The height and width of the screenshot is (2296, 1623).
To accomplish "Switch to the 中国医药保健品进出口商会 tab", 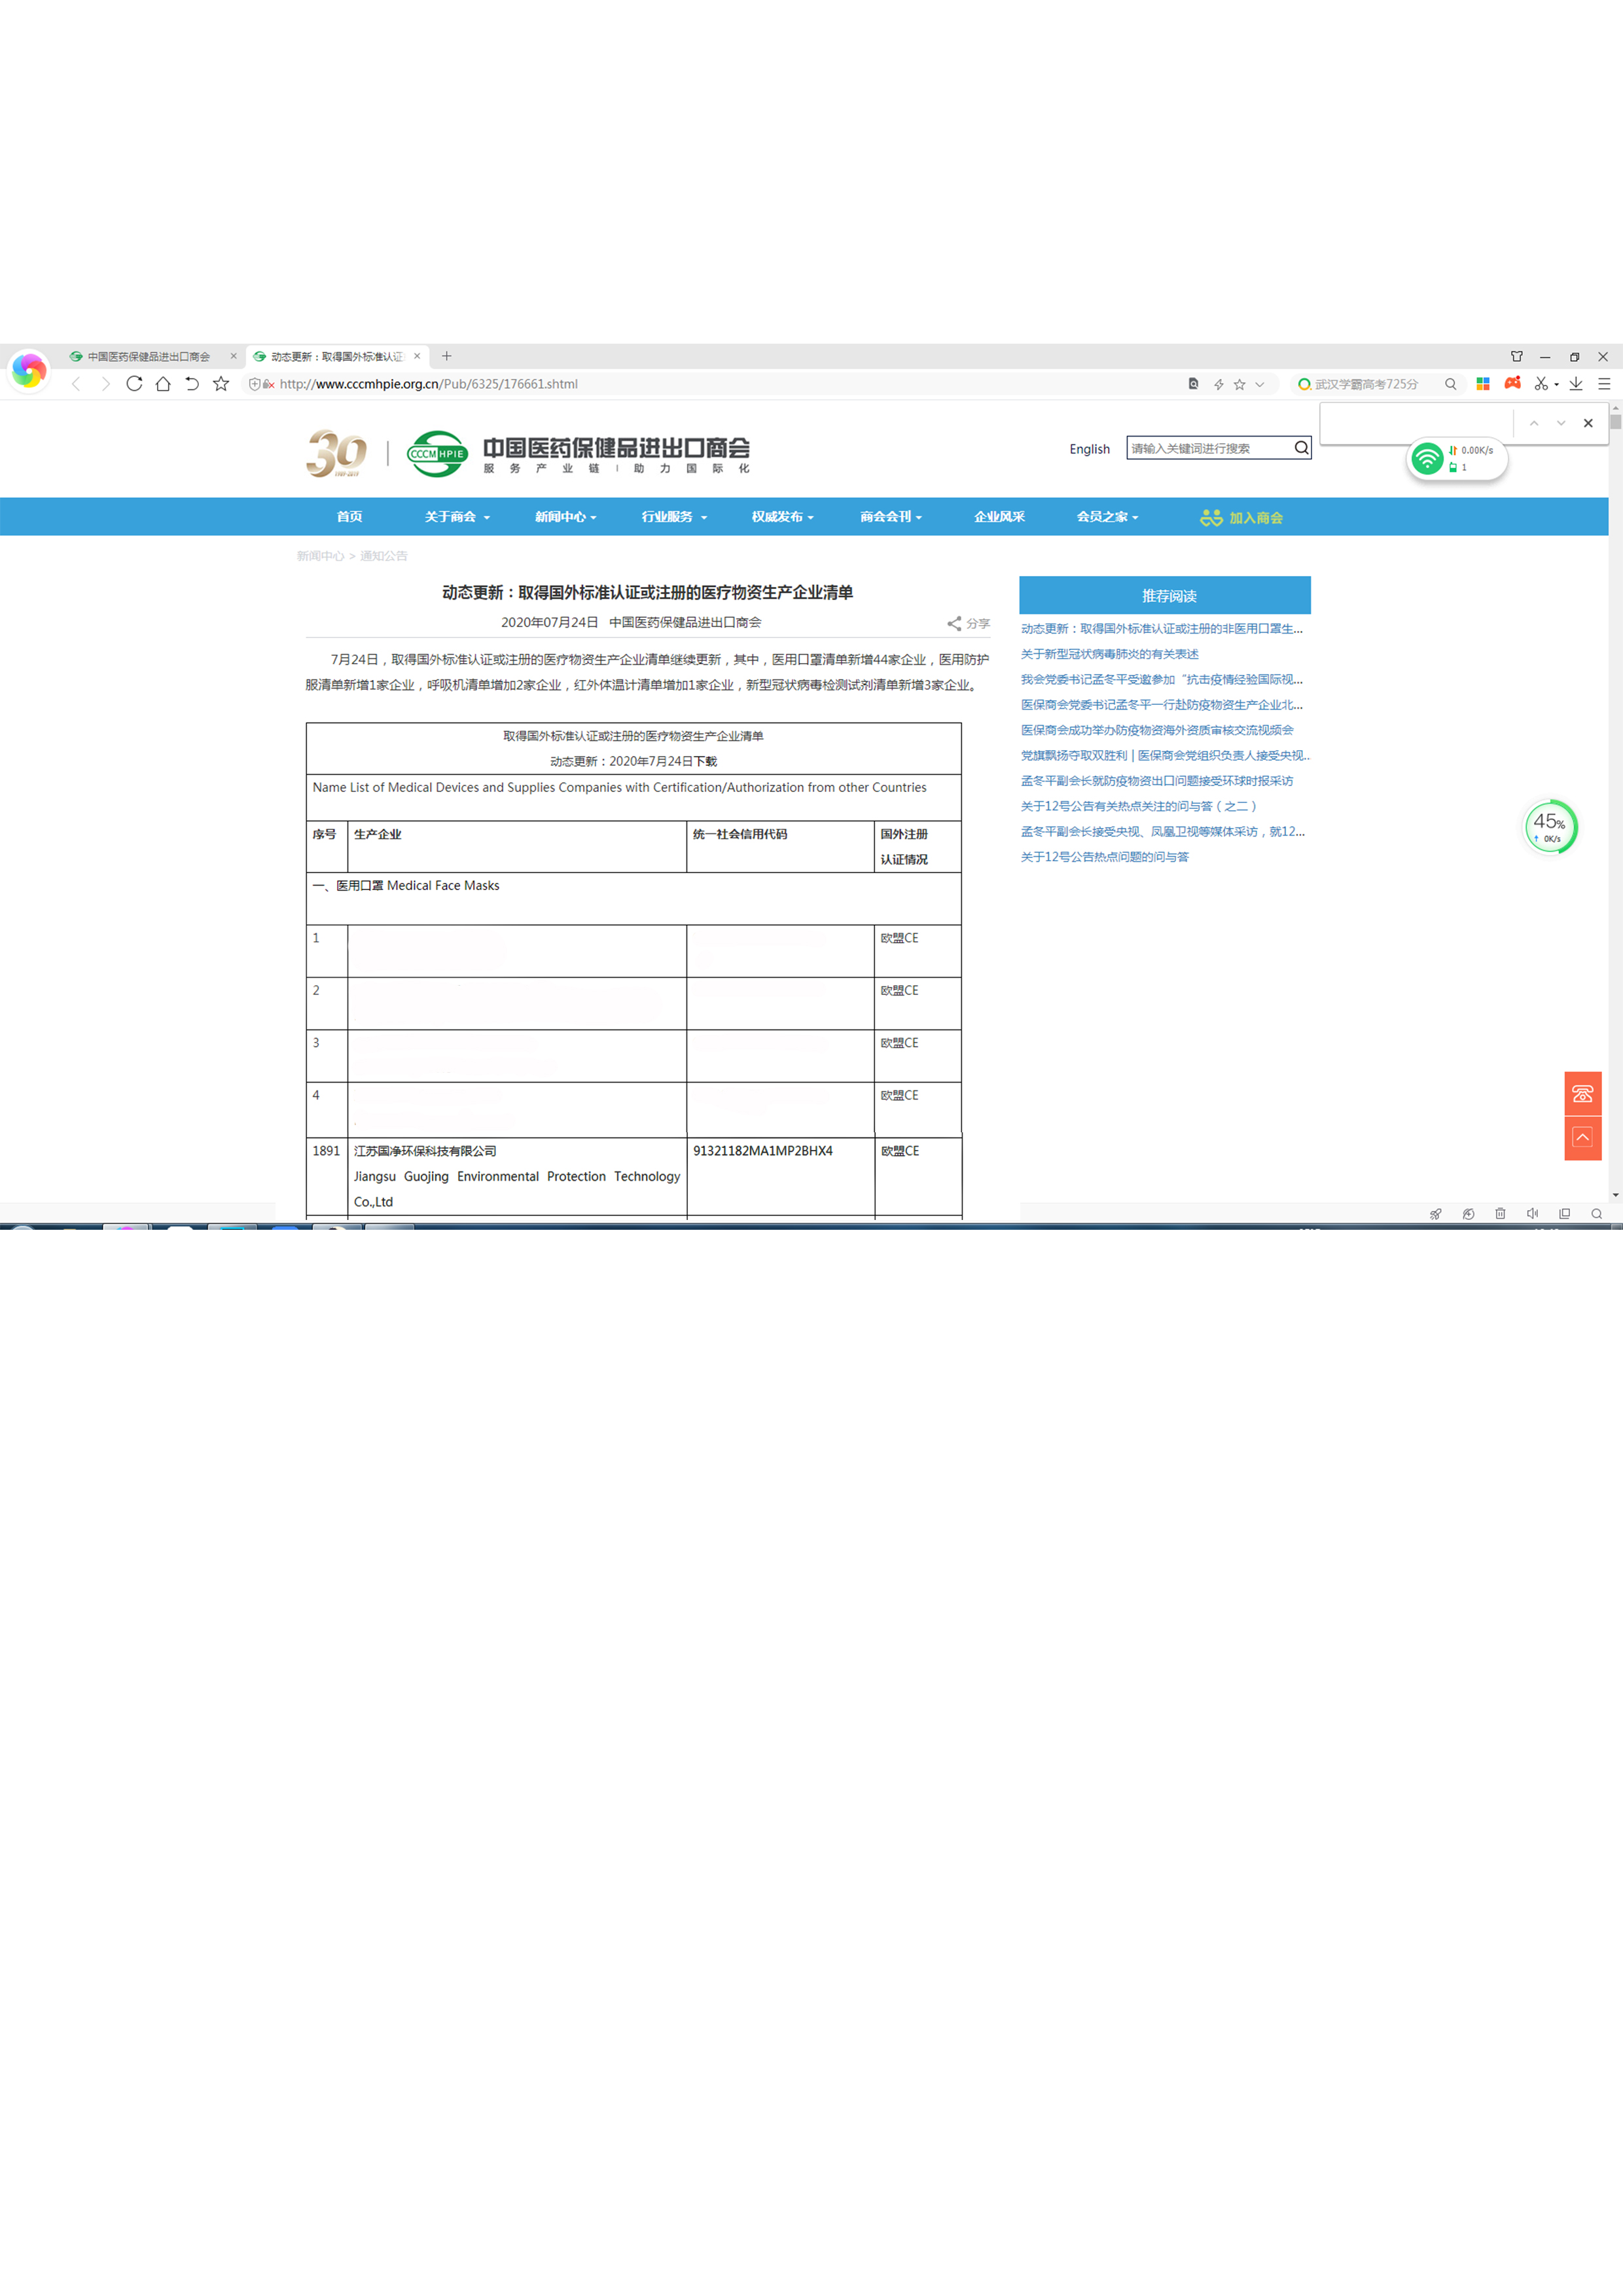I will tap(150, 357).
